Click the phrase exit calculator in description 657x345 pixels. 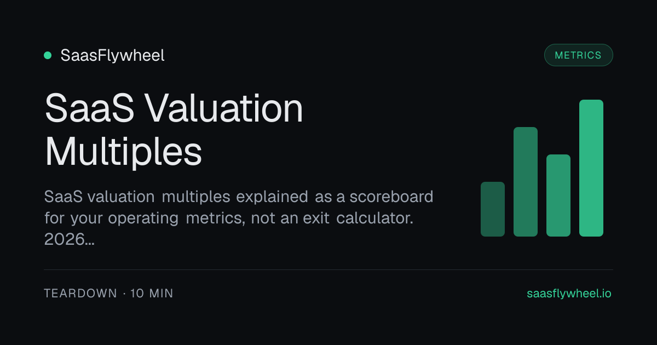click(x=371, y=218)
